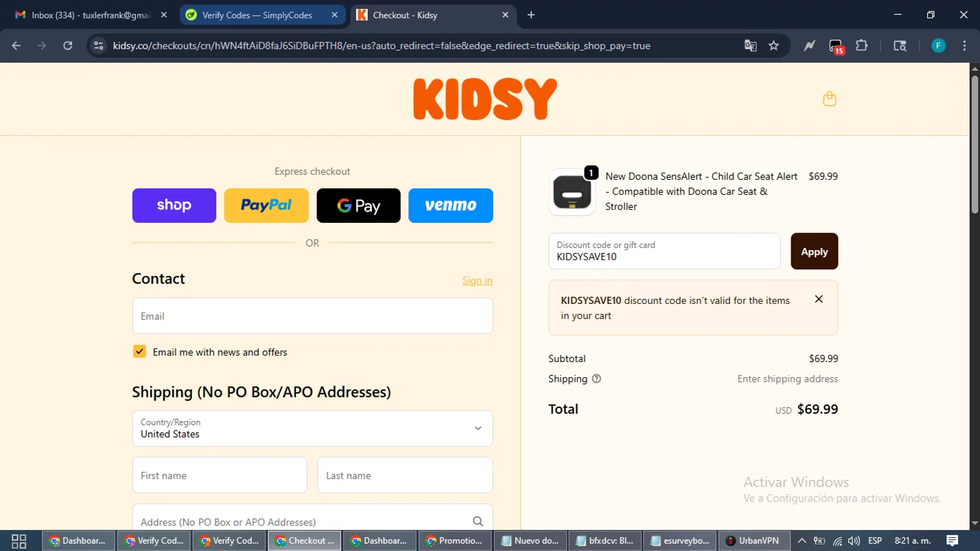The width and height of the screenshot is (980, 551).
Task: Click the Chrome side panel search icon
Action: (900, 46)
